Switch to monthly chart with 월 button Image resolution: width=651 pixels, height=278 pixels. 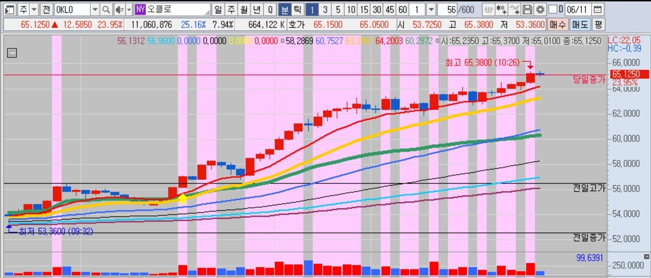pyautogui.click(x=244, y=9)
